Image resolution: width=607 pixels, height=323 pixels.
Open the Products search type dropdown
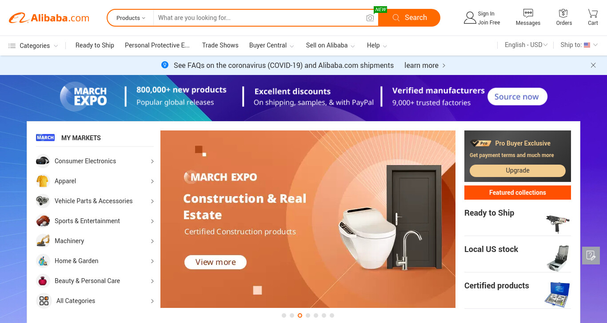coord(131,18)
